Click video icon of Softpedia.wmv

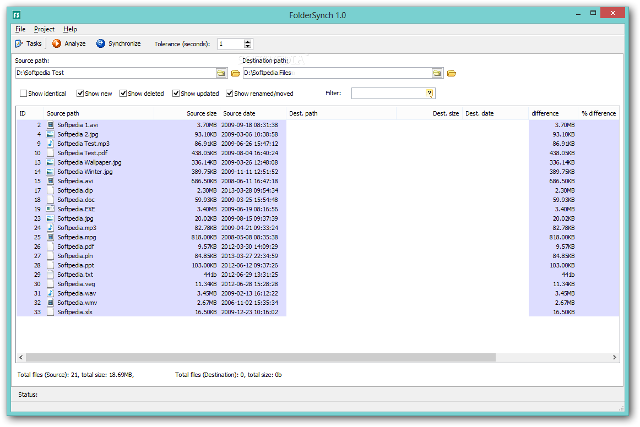click(50, 303)
